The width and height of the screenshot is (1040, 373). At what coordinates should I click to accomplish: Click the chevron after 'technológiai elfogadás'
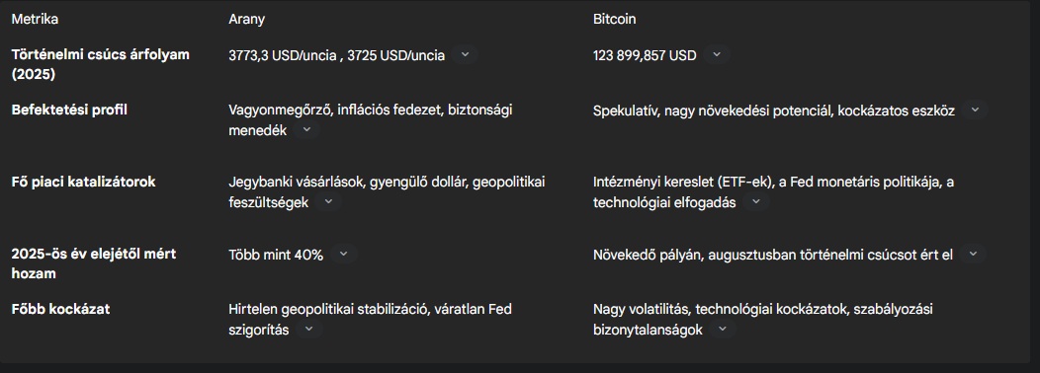tap(756, 201)
